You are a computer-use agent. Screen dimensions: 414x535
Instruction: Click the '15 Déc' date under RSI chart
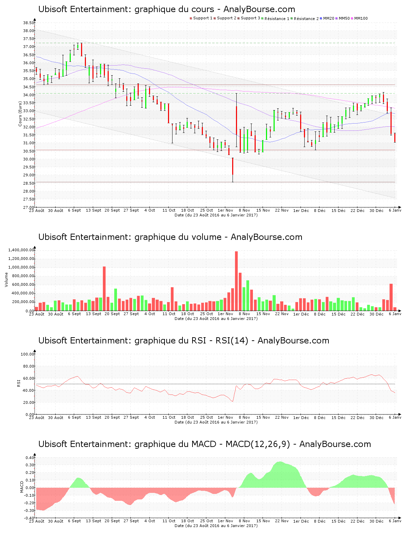[x=338, y=417]
